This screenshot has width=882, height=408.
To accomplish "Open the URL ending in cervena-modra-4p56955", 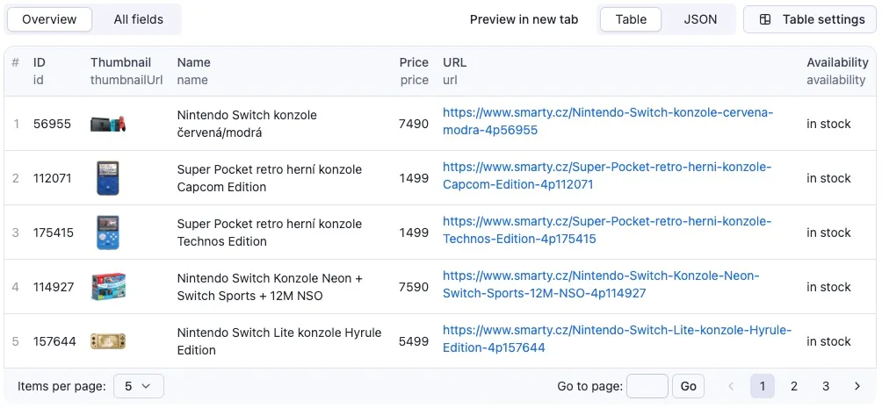I will click(608, 121).
